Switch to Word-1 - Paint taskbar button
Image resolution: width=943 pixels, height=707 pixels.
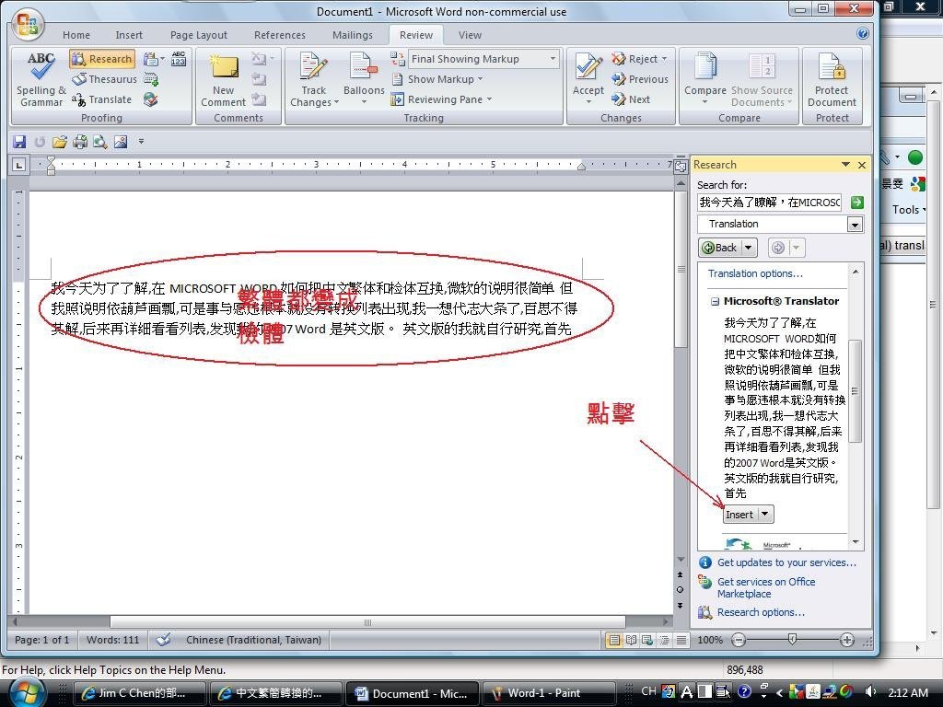click(x=549, y=693)
